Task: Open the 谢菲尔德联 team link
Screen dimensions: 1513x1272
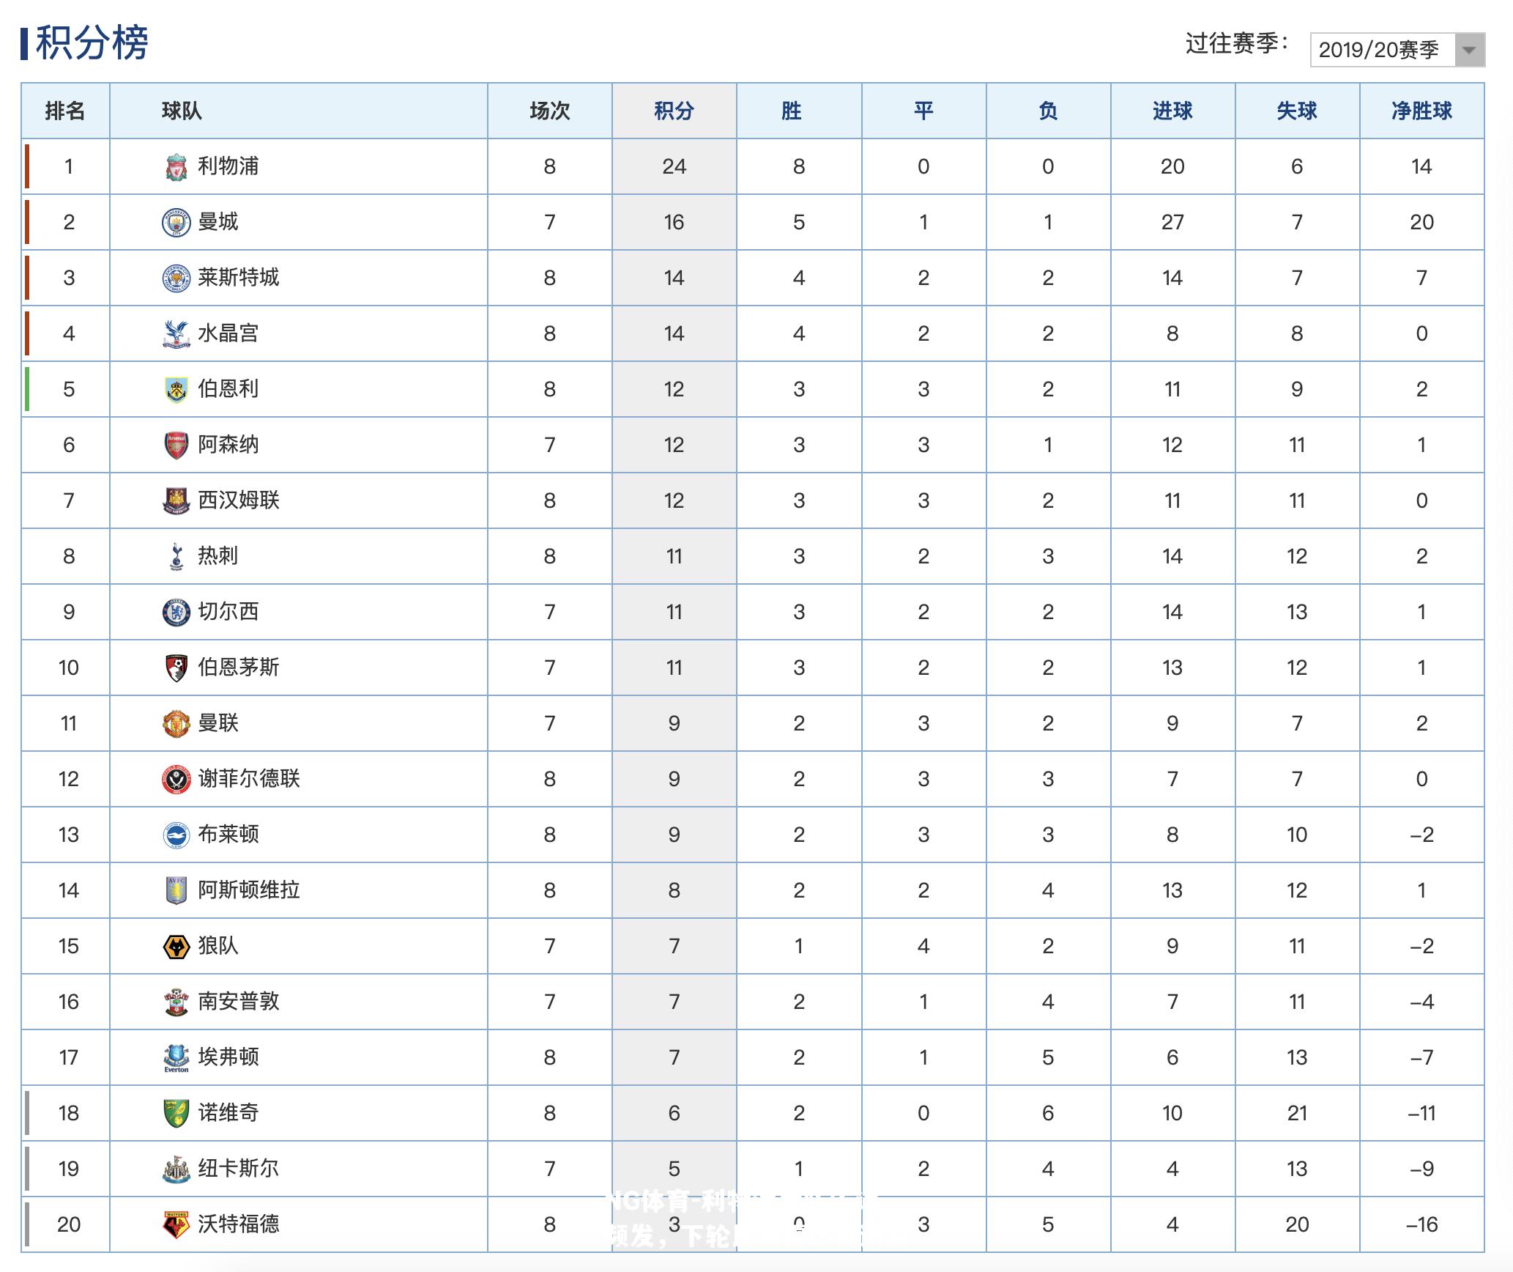Action: coord(249,780)
